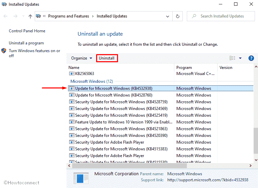The width and height of the screenshot is (258, 188).
Task: Open Turn Windows features on or off
Action: pos(34,53)
